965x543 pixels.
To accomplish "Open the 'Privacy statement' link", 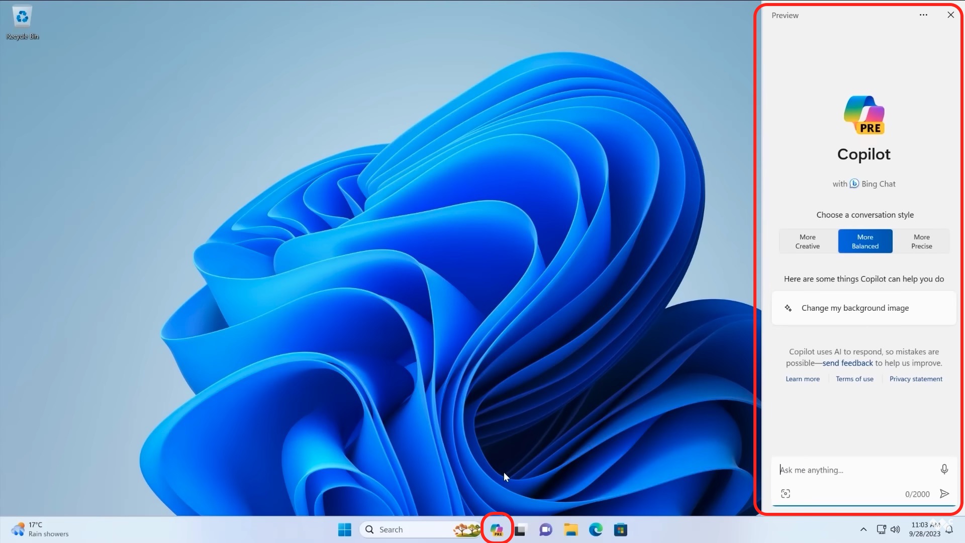I will point(916,379).
